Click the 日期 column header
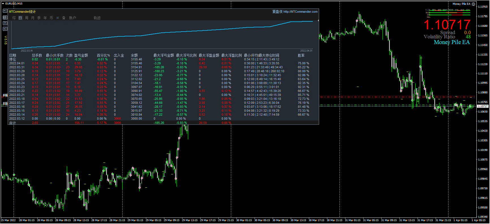The height and width of the screenshot is (224, 490). [13, 55]
